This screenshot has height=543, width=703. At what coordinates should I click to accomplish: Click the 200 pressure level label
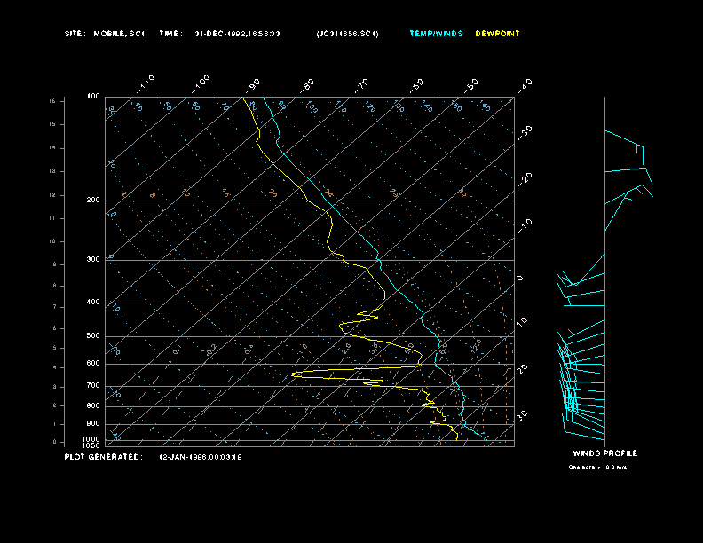pyautogui.click(x=93, y=200)
